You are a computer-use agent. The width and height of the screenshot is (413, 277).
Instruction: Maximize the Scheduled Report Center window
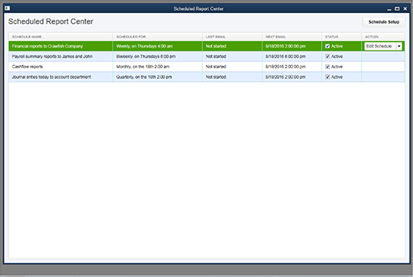tap(397, 8)
